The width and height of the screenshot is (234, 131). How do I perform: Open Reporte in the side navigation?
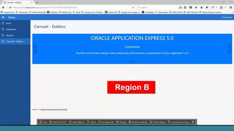(15, 36)
